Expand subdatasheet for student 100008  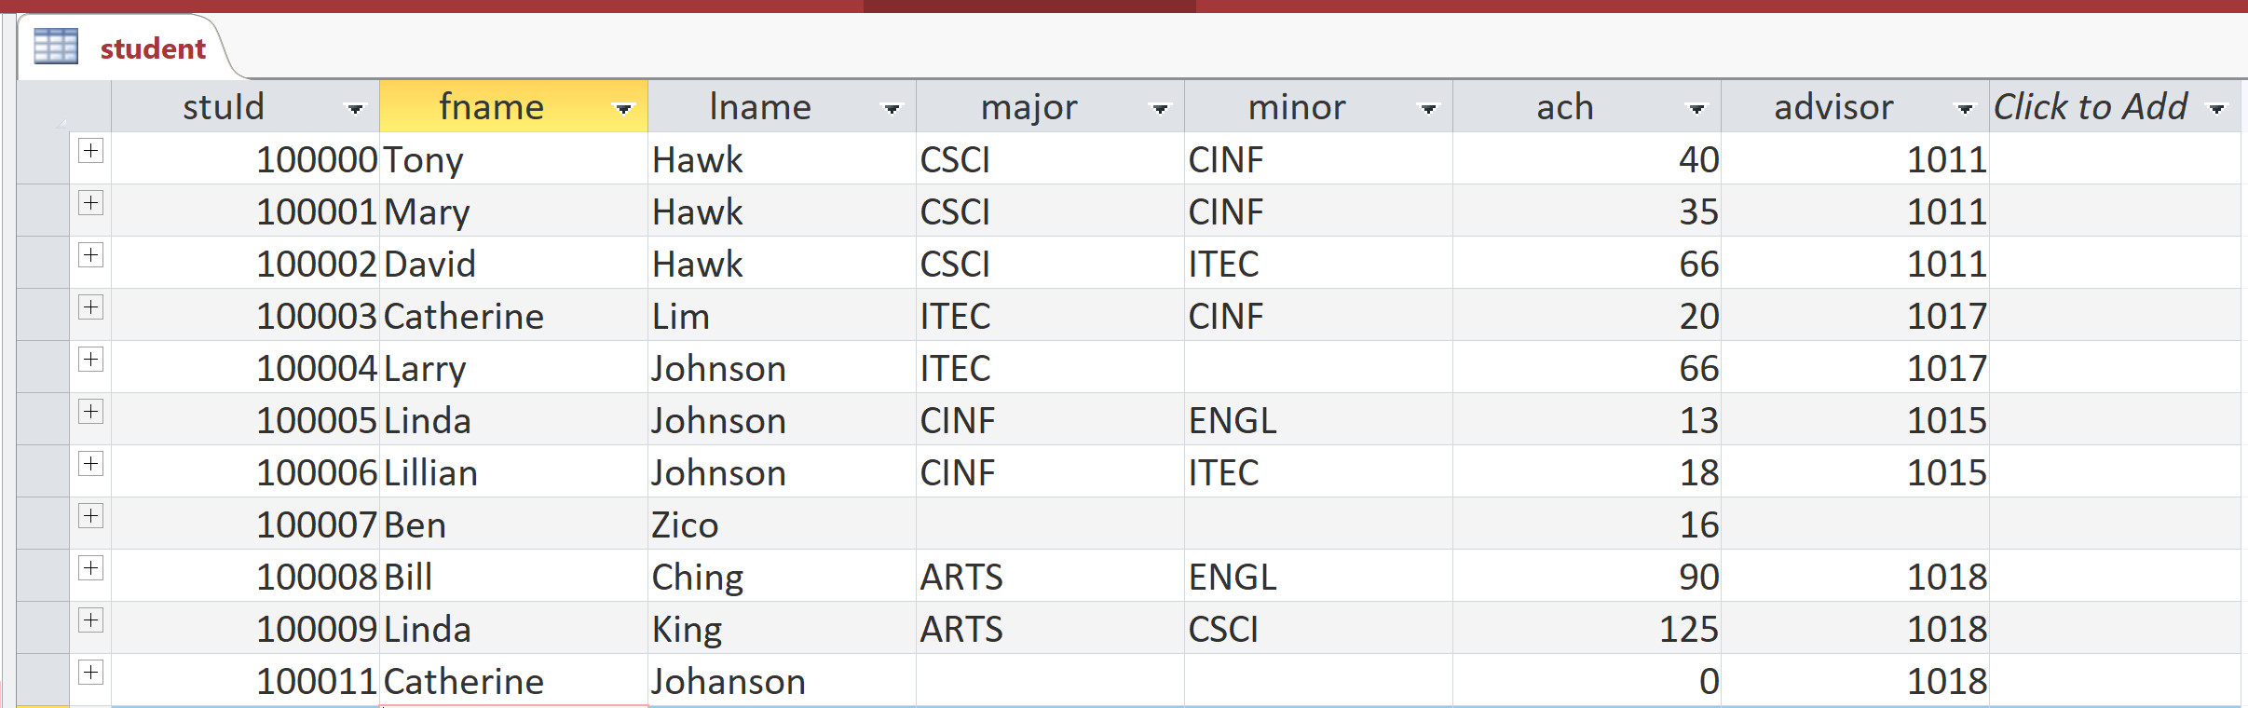click(x=90, y=567)
